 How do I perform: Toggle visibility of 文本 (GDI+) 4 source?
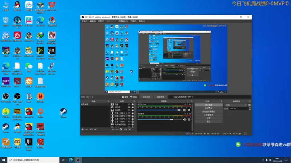coord(129,113)
